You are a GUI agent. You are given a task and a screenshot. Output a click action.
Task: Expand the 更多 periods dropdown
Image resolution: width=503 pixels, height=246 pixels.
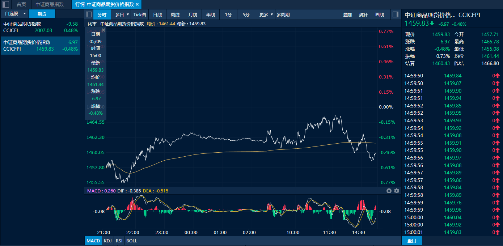(272, 14)
